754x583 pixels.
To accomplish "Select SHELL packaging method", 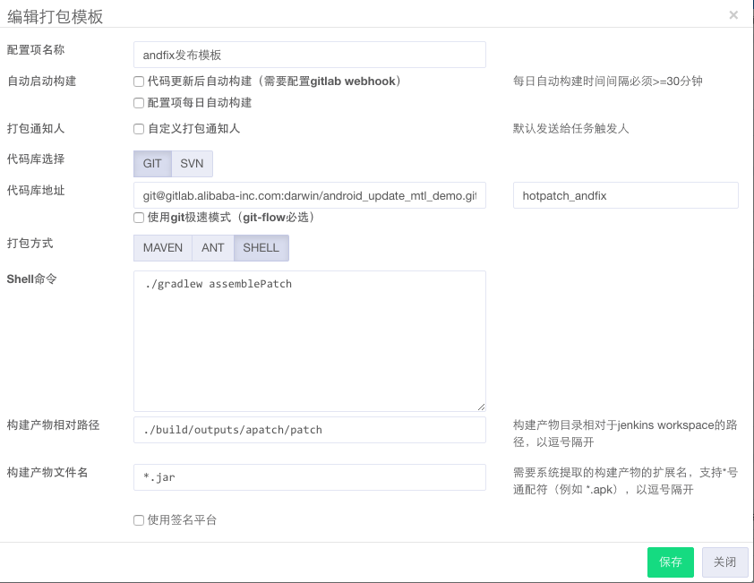I will point(261,248).
